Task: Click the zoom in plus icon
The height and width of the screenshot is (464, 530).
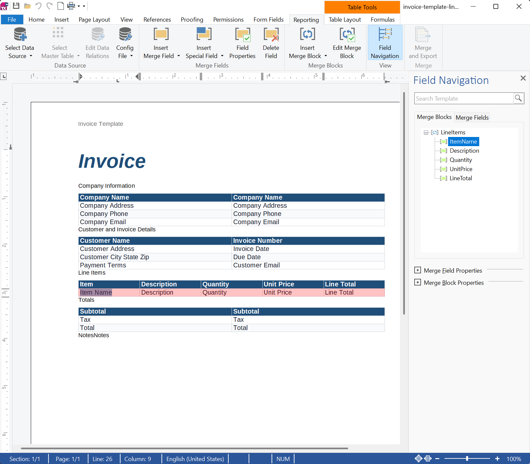Action: click(x=497, y=459)
